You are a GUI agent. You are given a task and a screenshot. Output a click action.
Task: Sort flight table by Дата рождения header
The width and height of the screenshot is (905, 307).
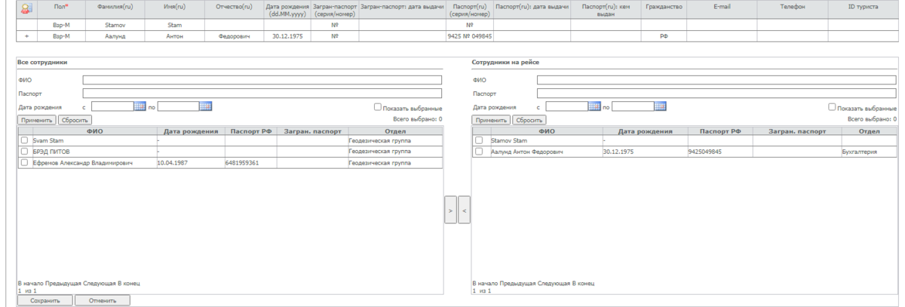tap(645, 130)
